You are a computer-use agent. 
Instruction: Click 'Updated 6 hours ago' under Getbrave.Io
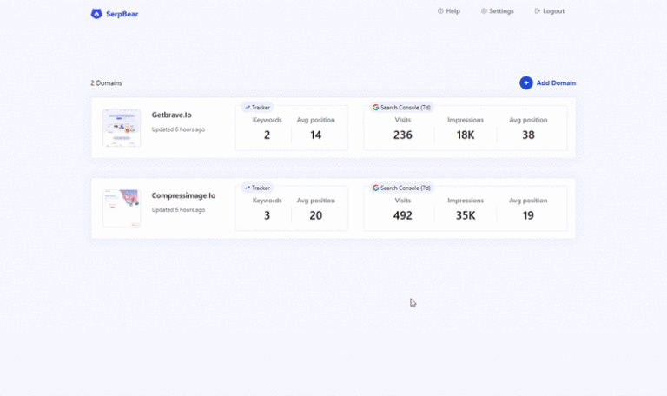pos(178,129)
